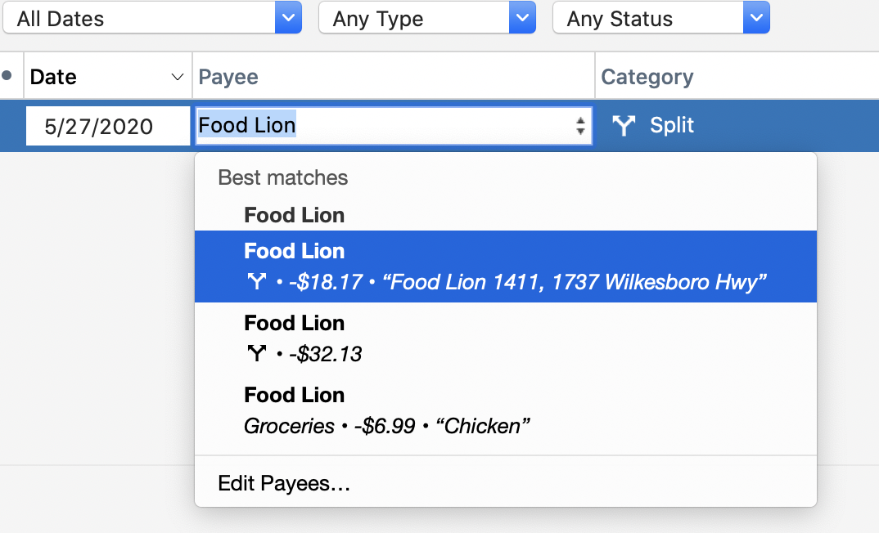The image size is (879, 533).
Task: Click split icon on the $32.13 suggestion
Action: click(x=257, y=353)
